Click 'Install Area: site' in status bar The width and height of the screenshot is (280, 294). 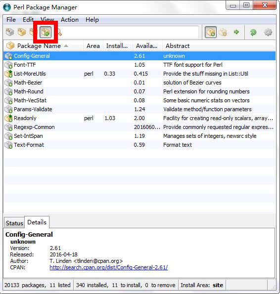[x=202, y=285]
